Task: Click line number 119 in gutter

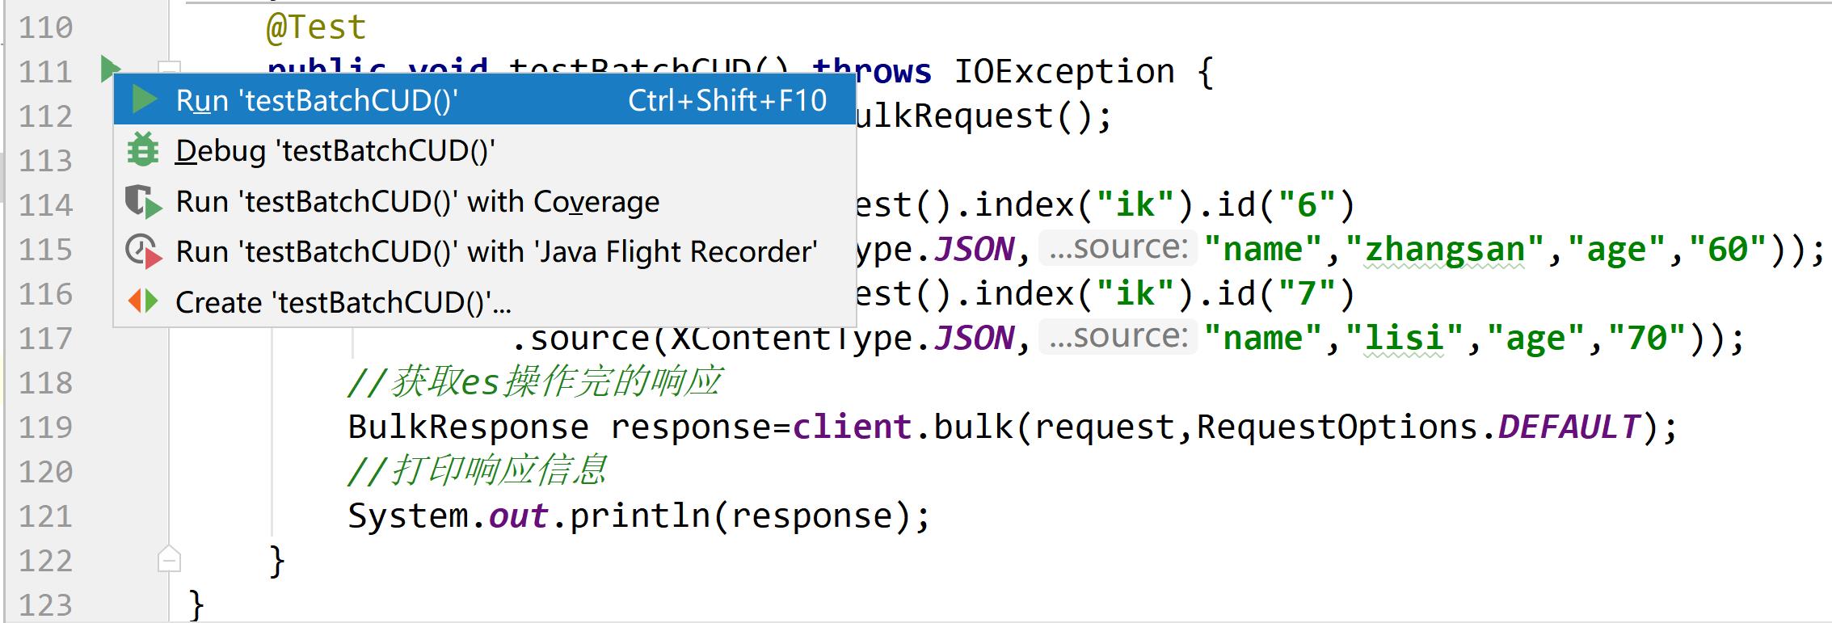Action: tap(46, 427)
